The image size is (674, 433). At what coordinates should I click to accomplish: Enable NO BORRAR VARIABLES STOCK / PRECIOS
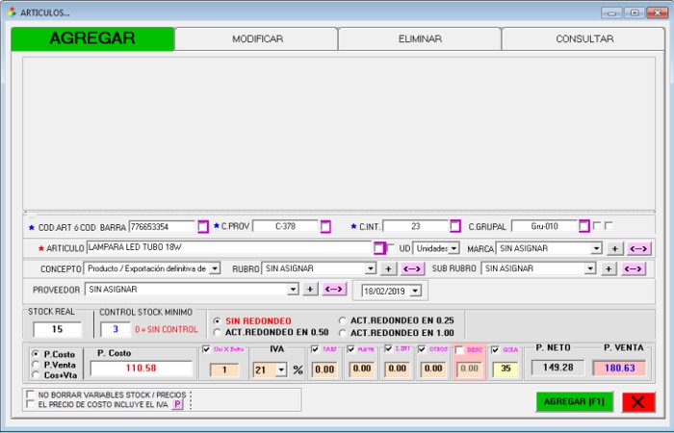click(30, 395)
